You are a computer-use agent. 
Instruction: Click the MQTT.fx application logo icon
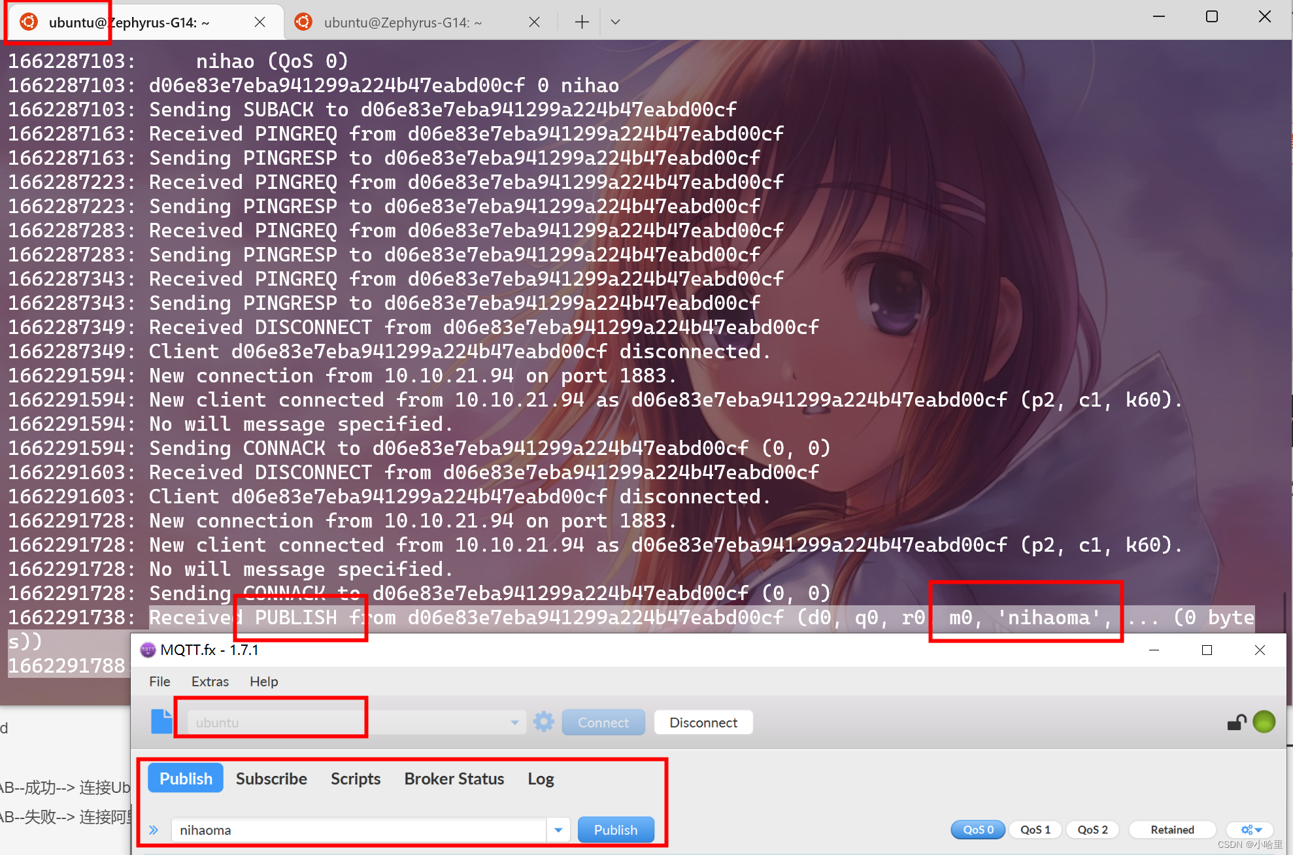click(x=148, y=650)
